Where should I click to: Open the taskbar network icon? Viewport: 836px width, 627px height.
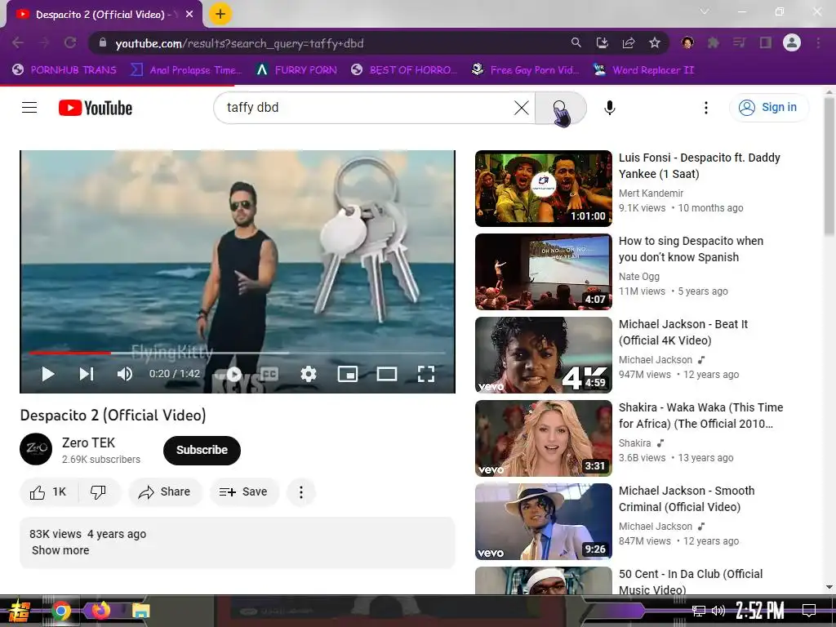tap(699, 611)
